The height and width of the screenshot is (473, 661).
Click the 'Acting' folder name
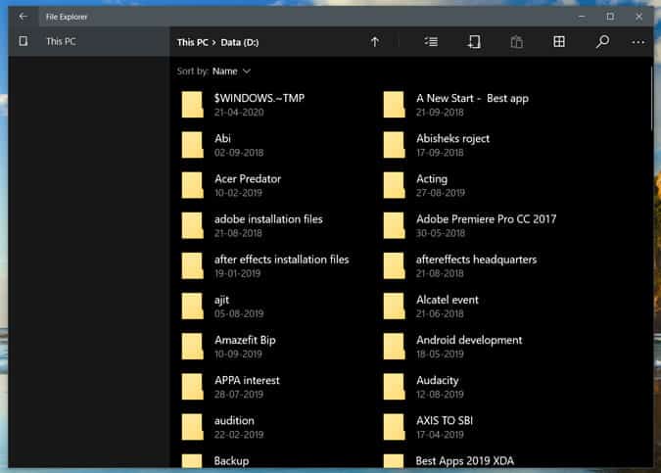point(432,179)
